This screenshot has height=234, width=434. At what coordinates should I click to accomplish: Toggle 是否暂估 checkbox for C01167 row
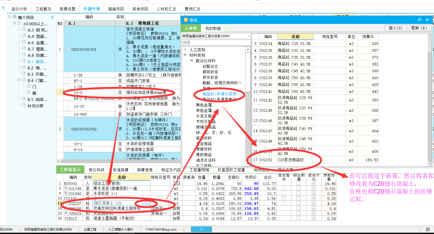pos(284,198)
